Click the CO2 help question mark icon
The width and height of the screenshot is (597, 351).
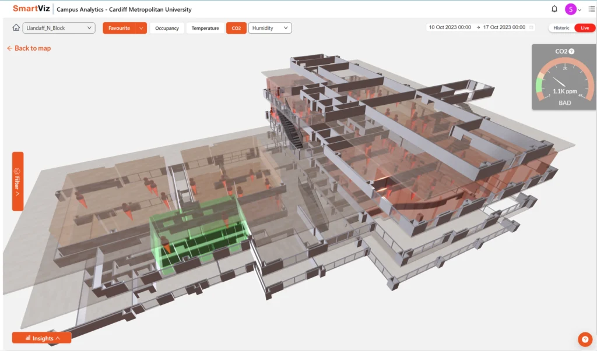(x=571, y=51)
